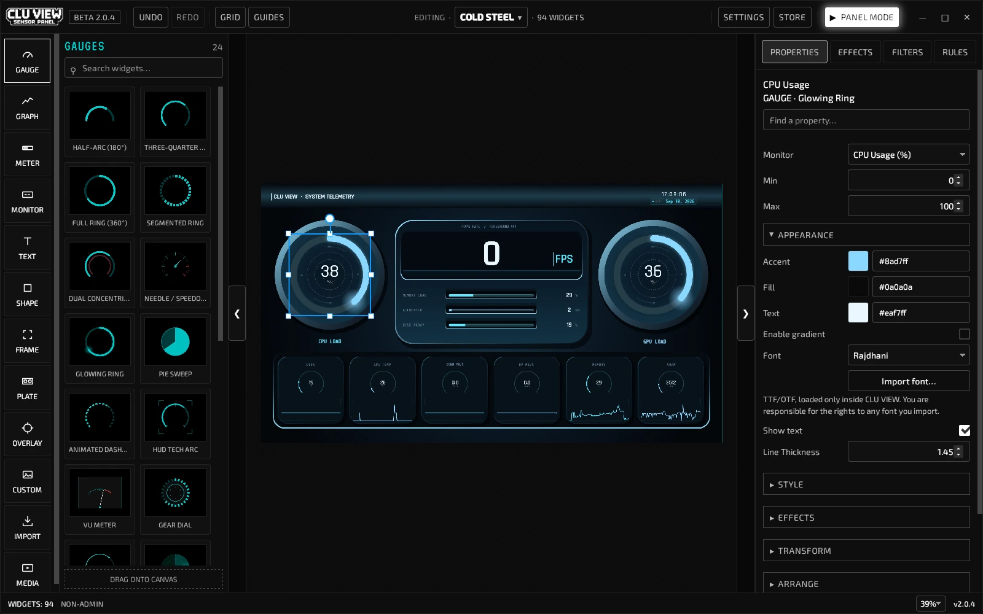Open the Monitor CPU Usage (%) dropdown
The width and height of the screenshot is (983, 614).
tap(909, 155)
